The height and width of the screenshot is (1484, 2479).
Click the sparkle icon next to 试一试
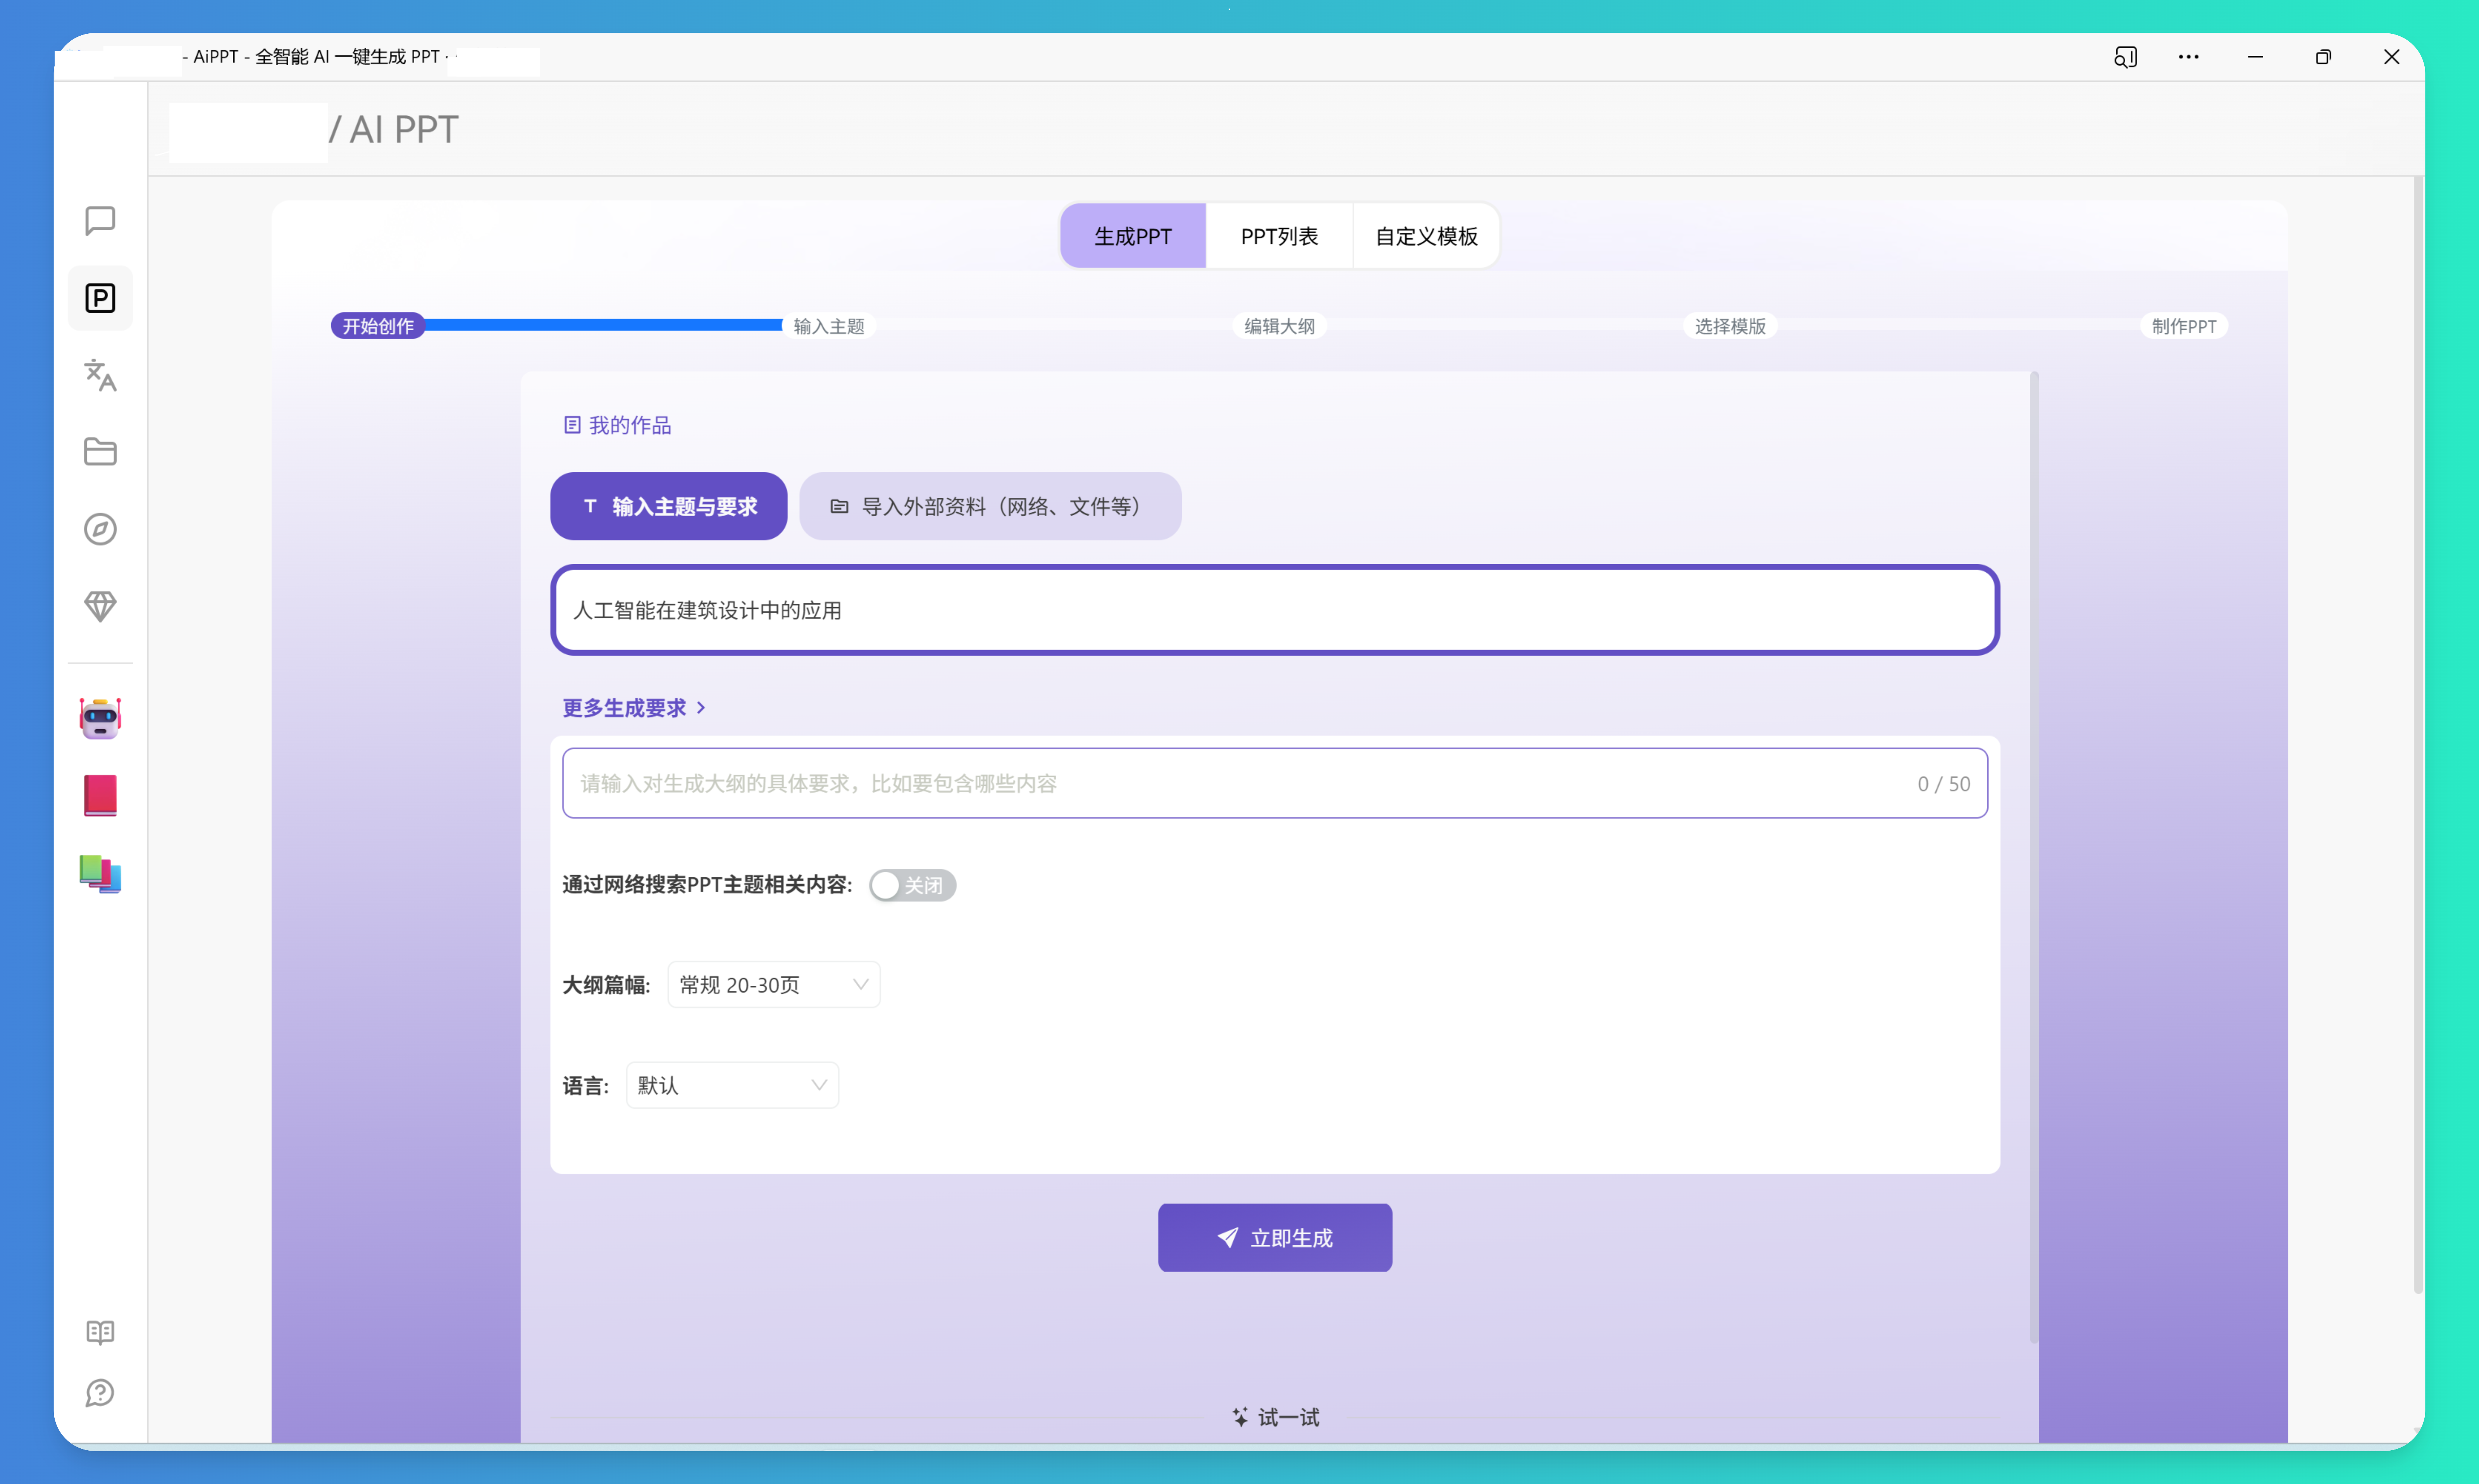click(1240, 1417)
